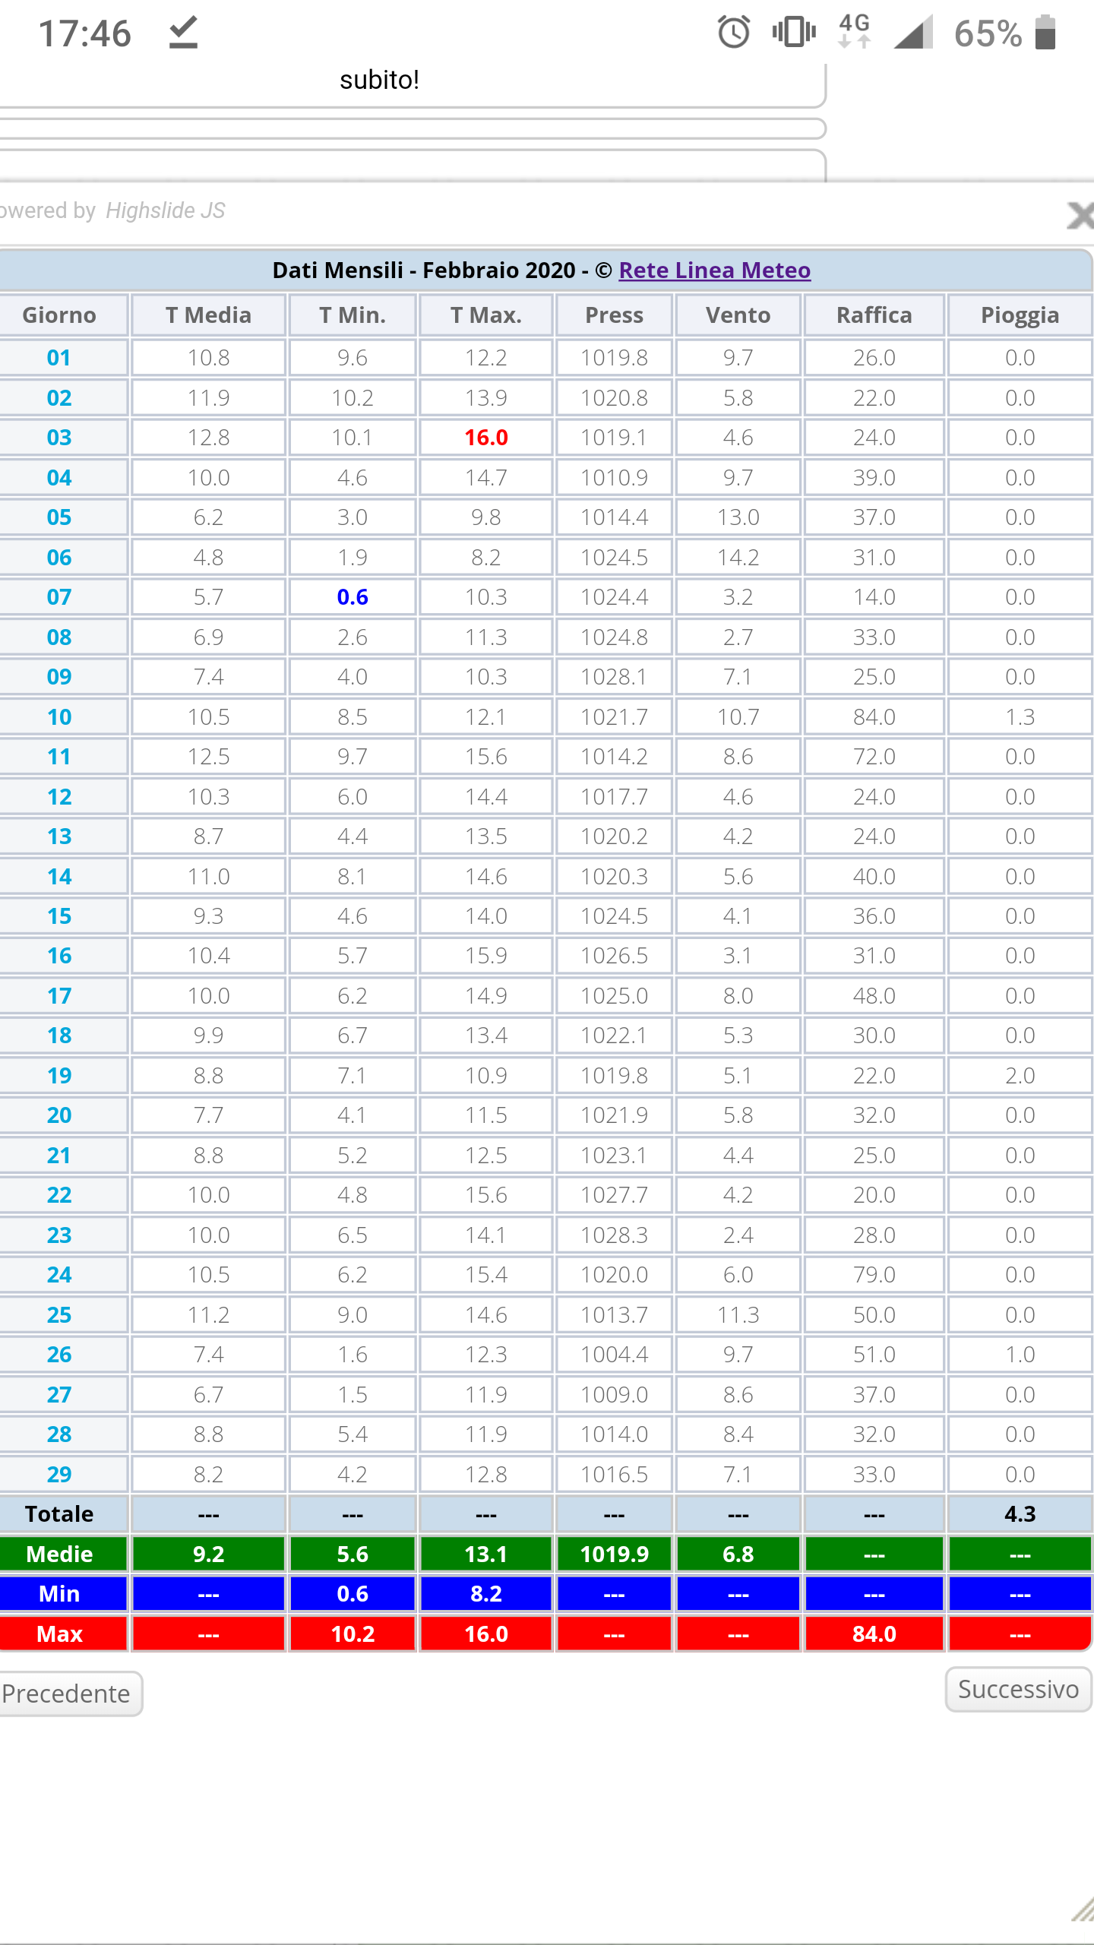The image size is (1094, 1945).
Task: Close the Highslide popup with X icon
Action: click(x=1080, y=215)
